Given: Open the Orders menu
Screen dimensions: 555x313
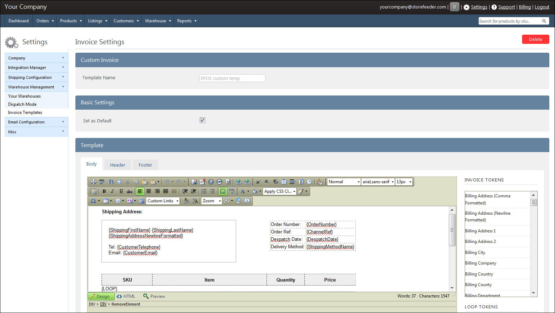Looking at the screenshot, I should 45,21.
